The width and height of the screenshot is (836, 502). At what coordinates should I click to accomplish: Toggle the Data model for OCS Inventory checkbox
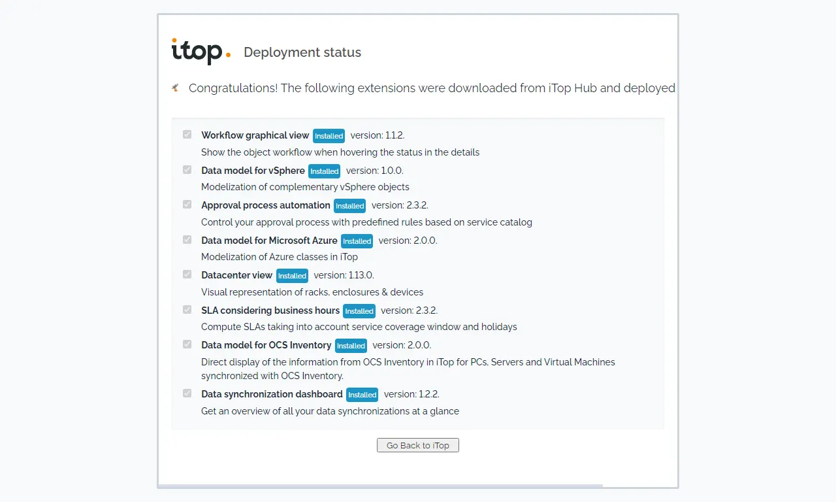click(x=187, y=344)
